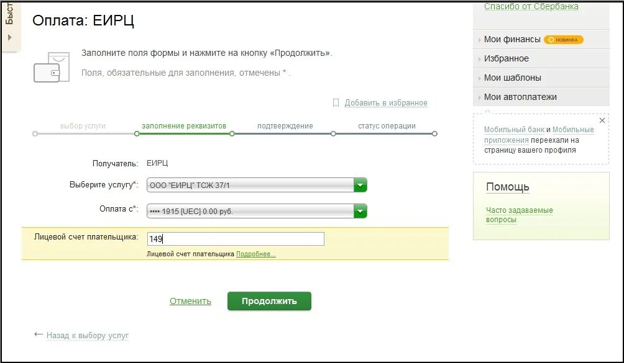Click the Лицевой счет плательщика input field
The height and width of the screenshot is (363, 624).
pos(236,239)
